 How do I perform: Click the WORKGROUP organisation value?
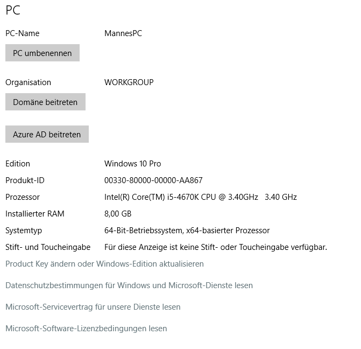click(129, 82)
